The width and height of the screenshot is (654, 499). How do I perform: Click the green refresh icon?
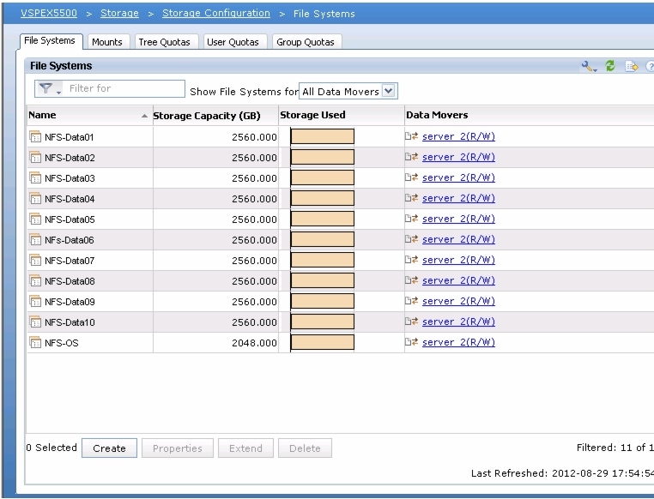[612, 66]
